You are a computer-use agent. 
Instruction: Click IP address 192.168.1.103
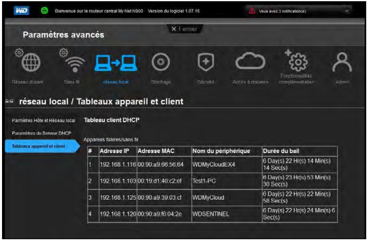coord(118,181)
